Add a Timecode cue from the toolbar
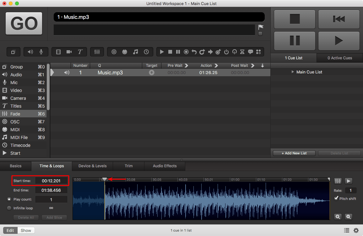Screen dimensions: 363x236 (146, 52)
